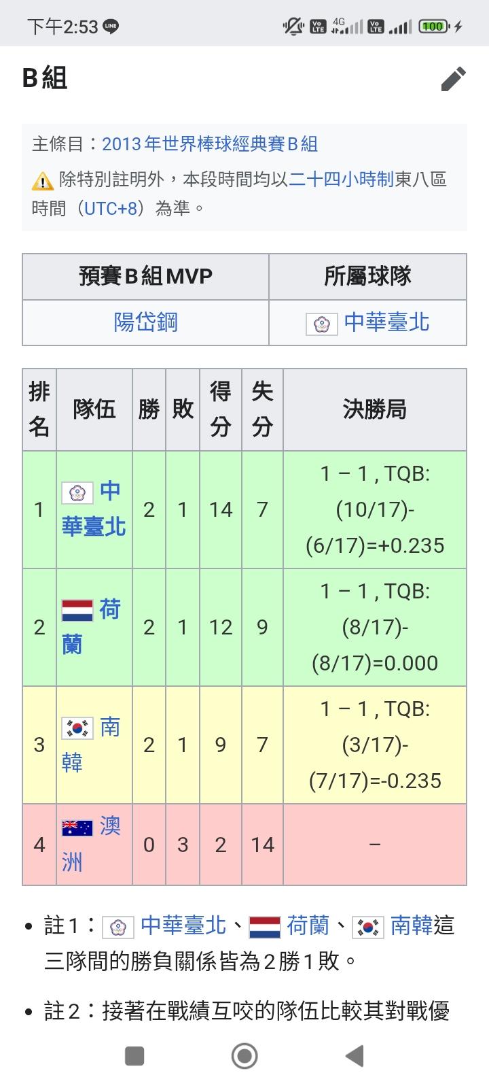Open the 南韓 team link in the standings
Image resolution: width=489 pixels, height=1088 pixels.
pos(109,728)
